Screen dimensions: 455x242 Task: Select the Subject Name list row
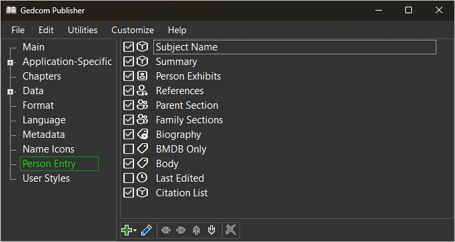(x=294, y=47)
